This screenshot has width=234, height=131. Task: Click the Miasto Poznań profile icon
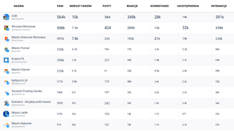[x=6, y=49]
